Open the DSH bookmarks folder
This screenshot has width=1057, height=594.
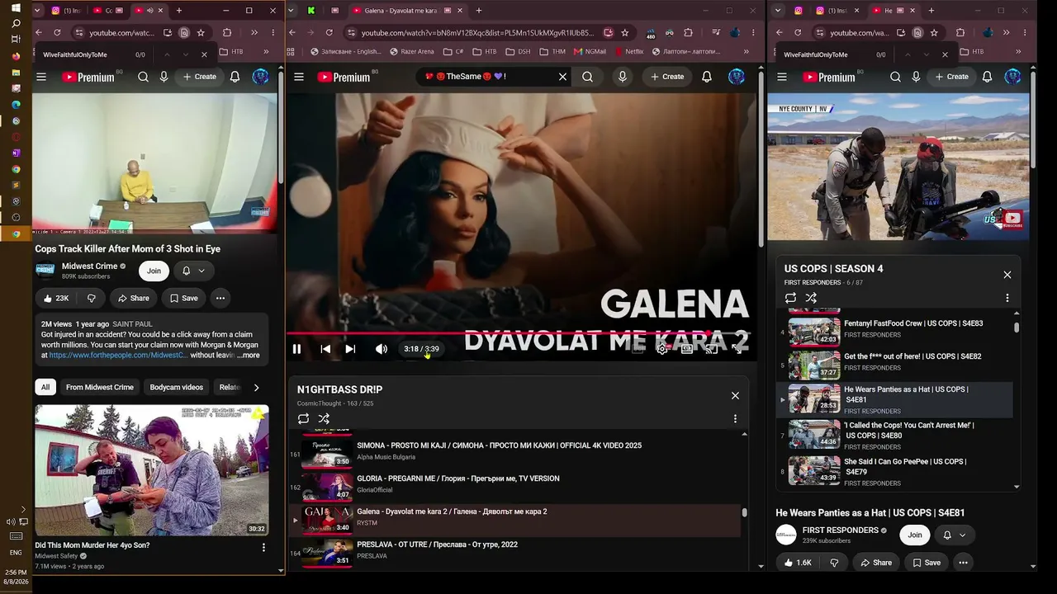518,51
